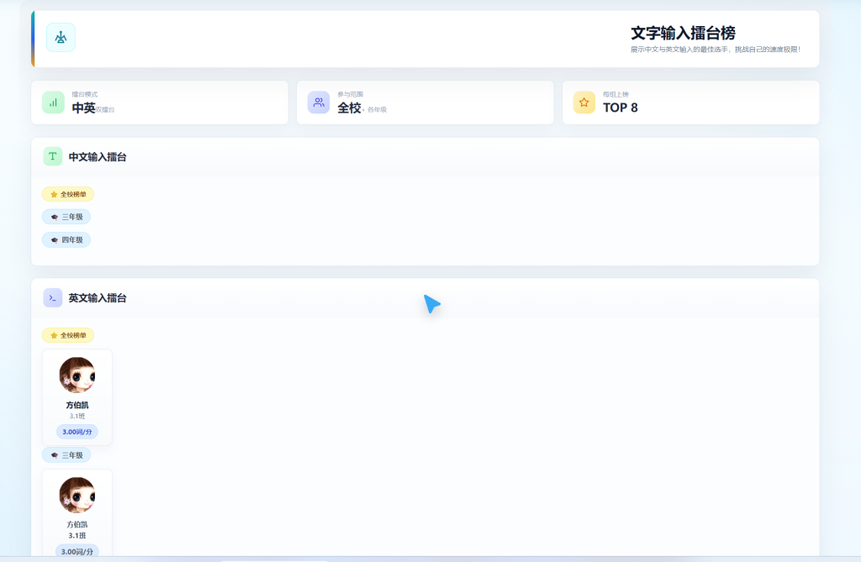Select the 四年级 grade tag
Image resolution: width=861 pixels, height=562 pixels.
(66, 240)
